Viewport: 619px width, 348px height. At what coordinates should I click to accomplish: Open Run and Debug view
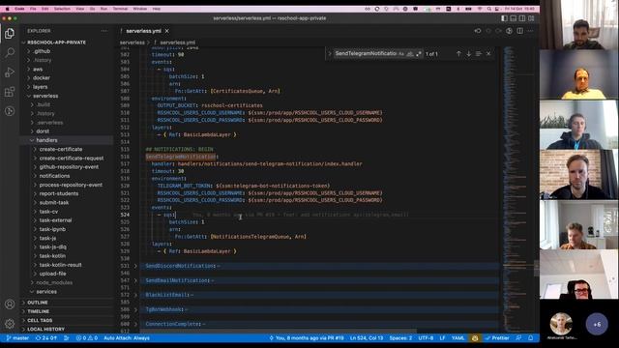coord(10,72)
